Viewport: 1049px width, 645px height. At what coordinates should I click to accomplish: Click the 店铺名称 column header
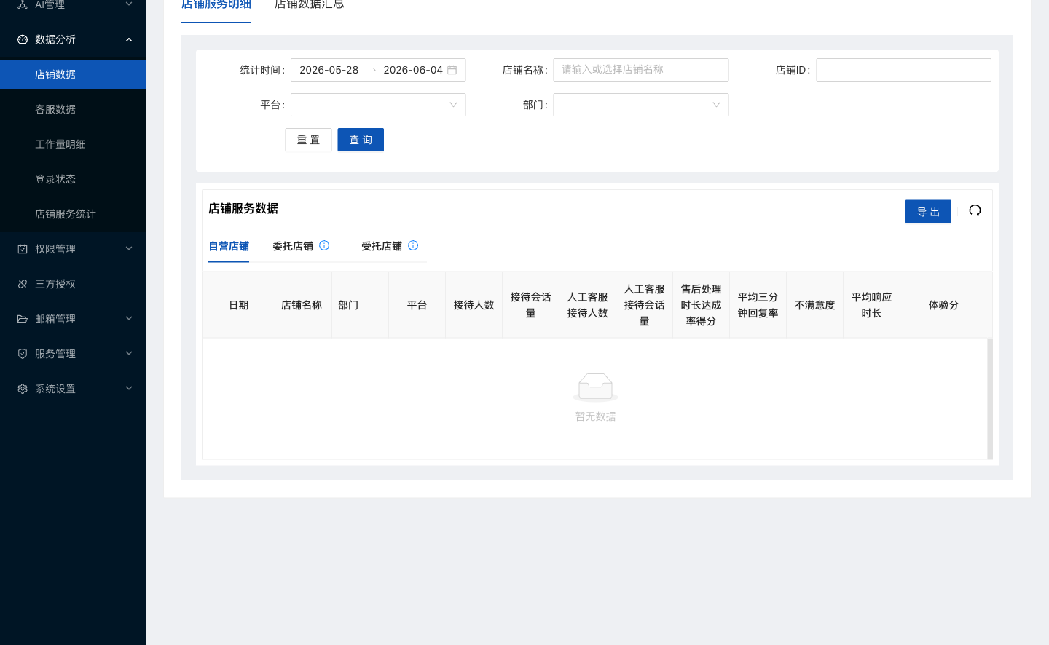tap(303, 305)
